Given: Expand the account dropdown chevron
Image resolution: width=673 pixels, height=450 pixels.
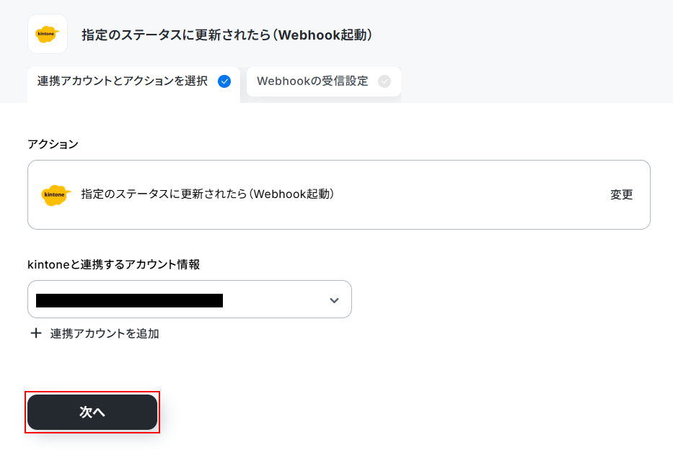Looking at the screenshot, I should tap(334, 300).
